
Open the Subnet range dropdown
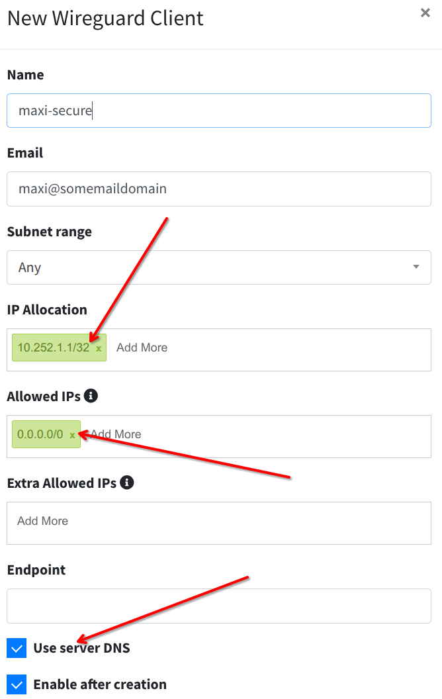(x=218, y=267)
